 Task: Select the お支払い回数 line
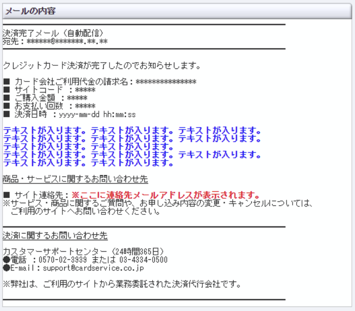point(49,106)
